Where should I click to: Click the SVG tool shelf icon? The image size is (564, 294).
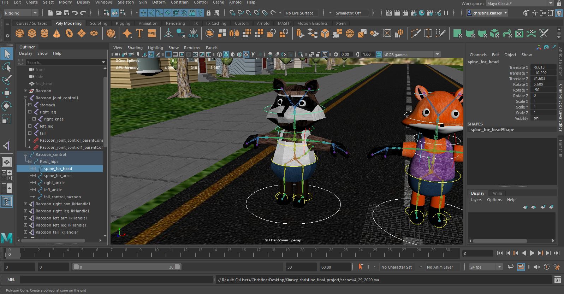point(152,34)
